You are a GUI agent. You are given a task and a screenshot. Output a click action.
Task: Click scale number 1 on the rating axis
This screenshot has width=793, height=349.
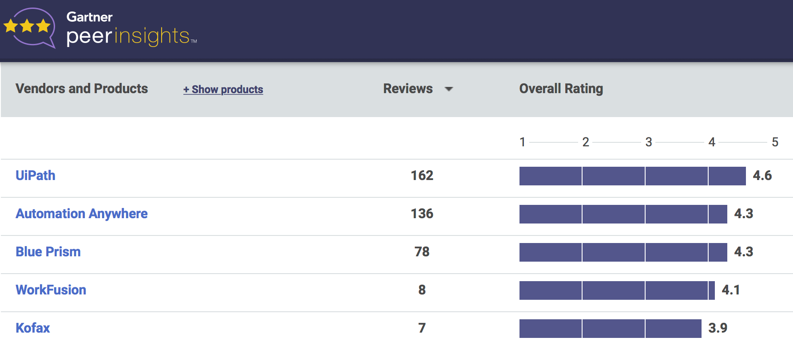pos(523,142)
